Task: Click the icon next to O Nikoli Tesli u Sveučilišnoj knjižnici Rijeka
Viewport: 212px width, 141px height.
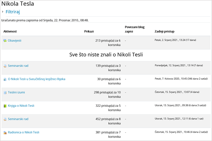Action: 5,79
